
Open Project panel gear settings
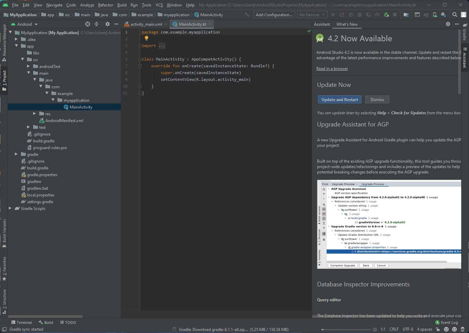click(108, 24)
